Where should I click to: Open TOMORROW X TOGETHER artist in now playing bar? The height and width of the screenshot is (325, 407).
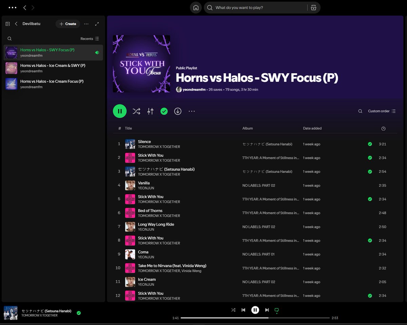39,316
